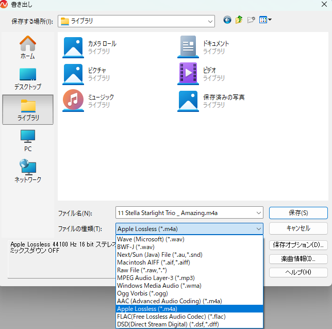Viewport: 332px width, 329px height.
Task: Create a new folder
Action: click(x=251, y=20)
